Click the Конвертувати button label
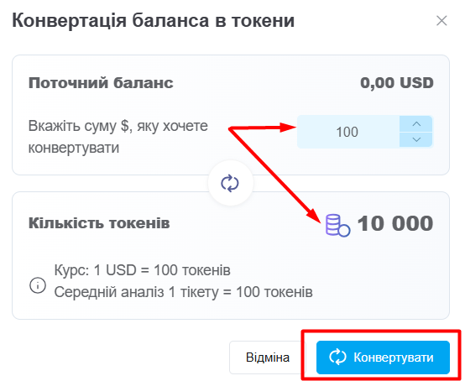 click(x=393, y=358)
